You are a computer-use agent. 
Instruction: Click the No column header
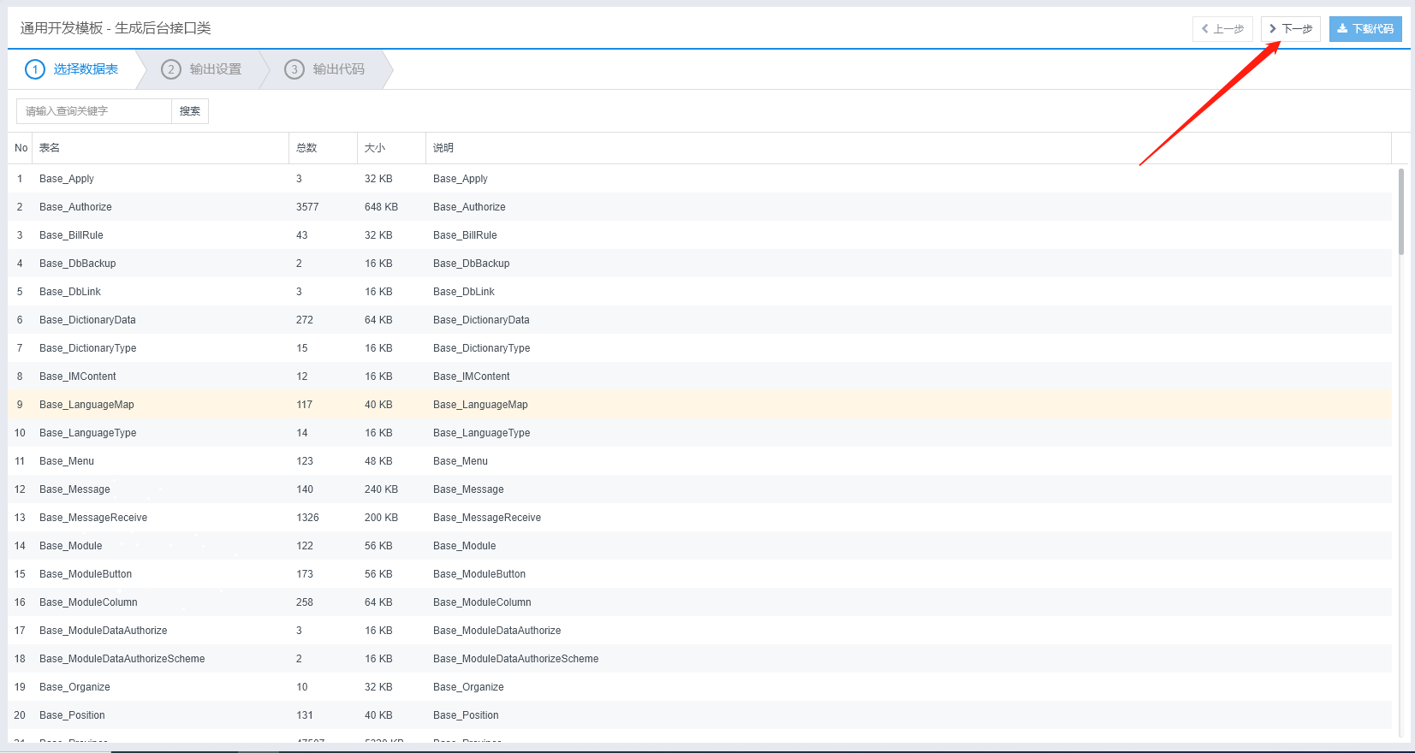tap(21, 148)
